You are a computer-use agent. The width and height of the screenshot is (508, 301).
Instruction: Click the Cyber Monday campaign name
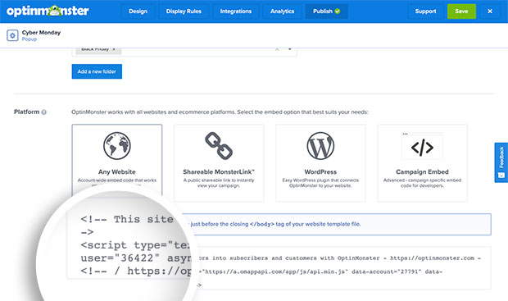coord(41,33)
